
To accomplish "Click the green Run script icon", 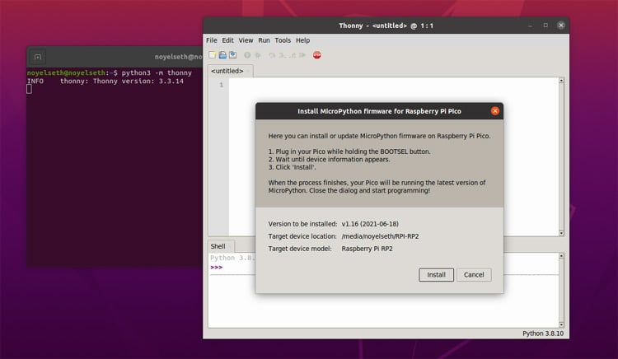I will coord(247,55).
